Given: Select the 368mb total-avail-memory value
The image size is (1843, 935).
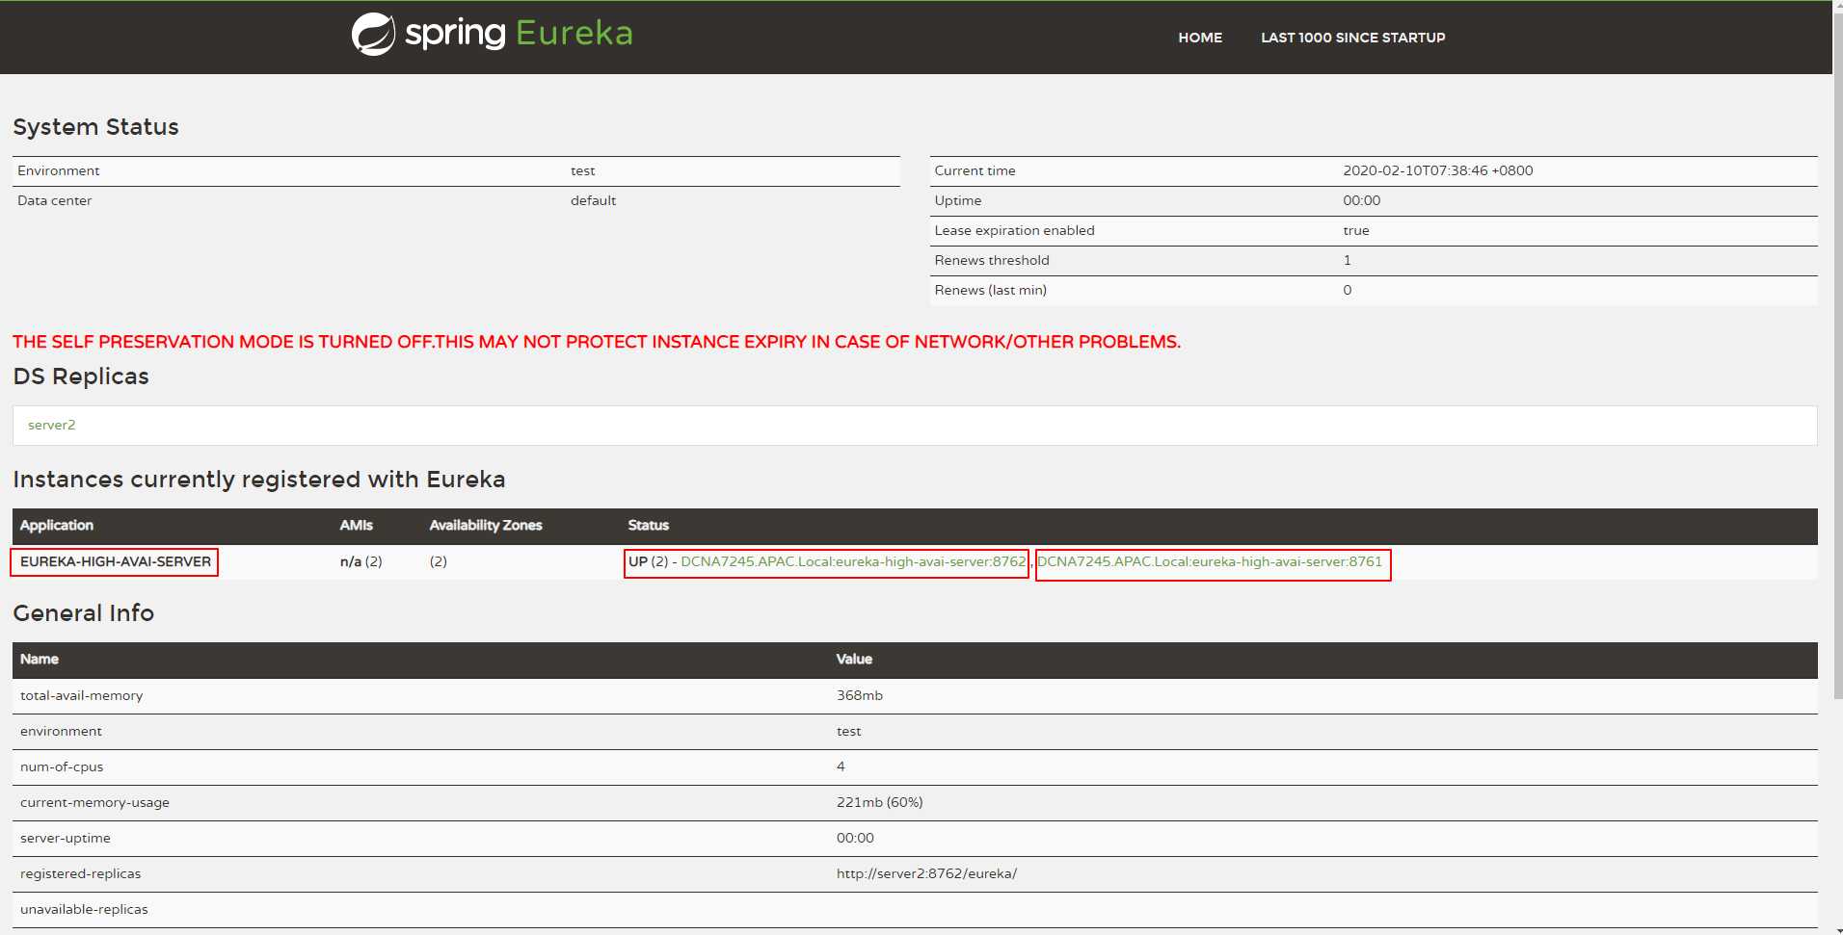Looking at the screenshot, I should tap(860, 695).
